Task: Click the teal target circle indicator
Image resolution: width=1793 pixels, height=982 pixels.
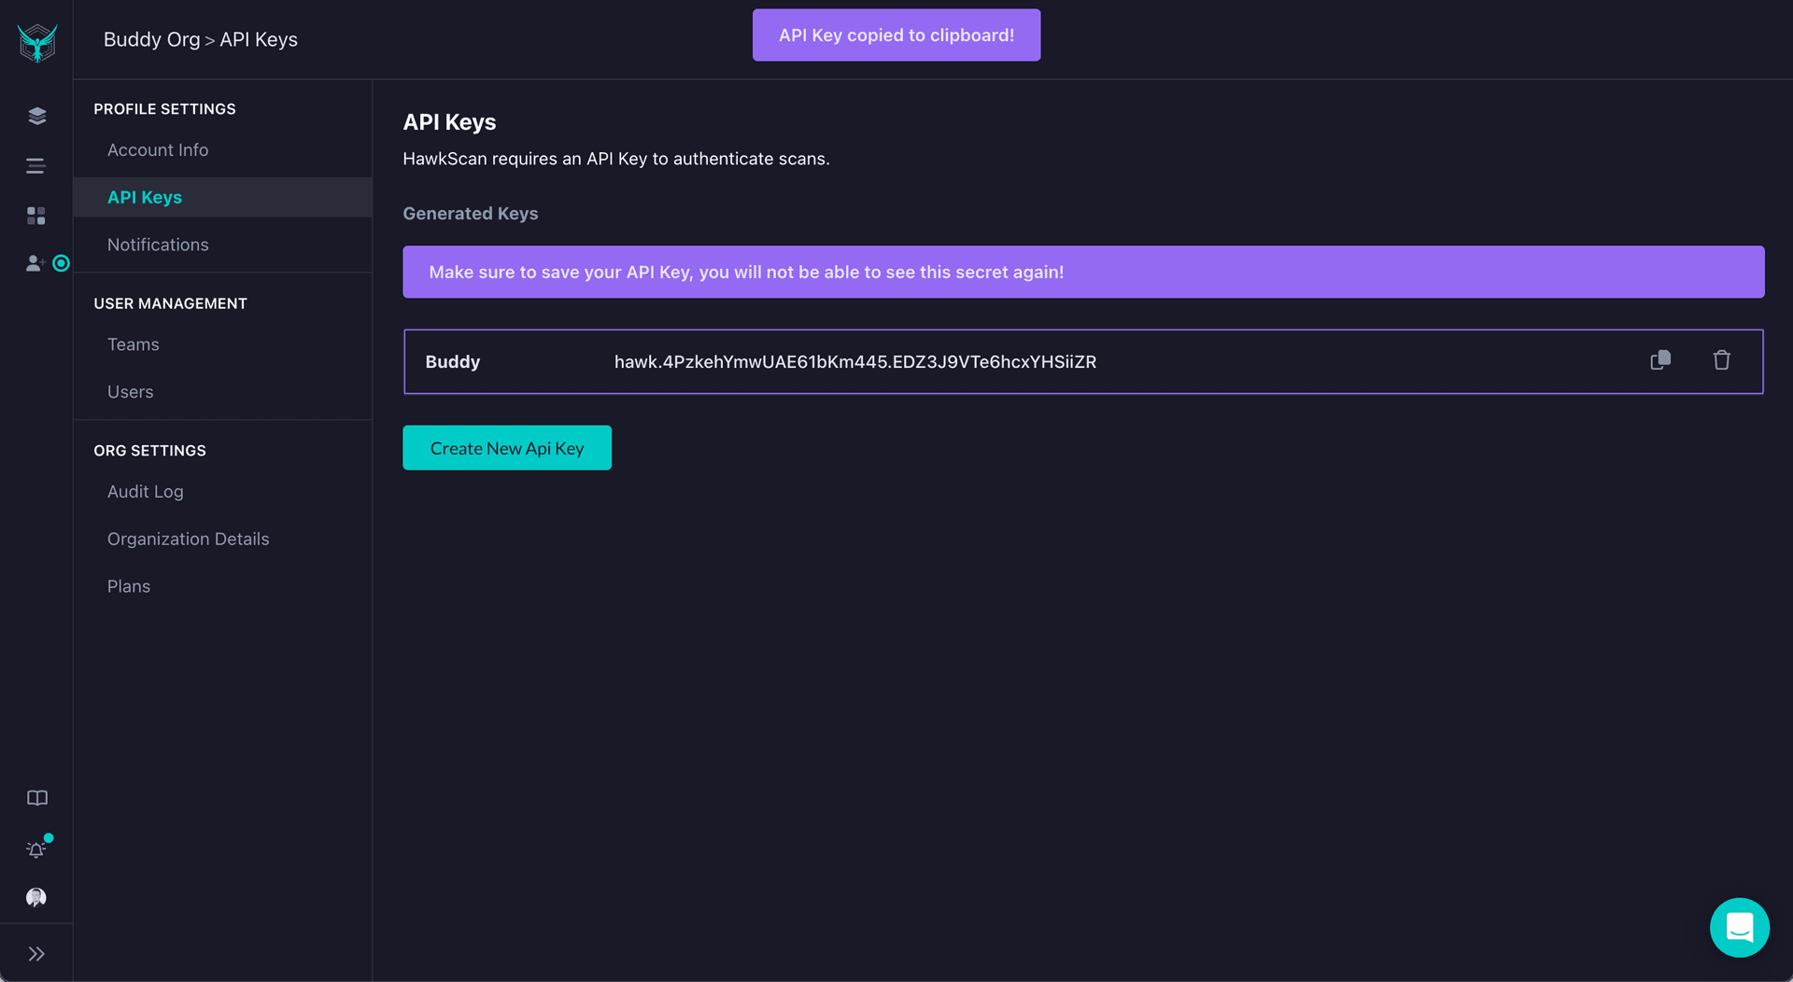Action: 61,263
